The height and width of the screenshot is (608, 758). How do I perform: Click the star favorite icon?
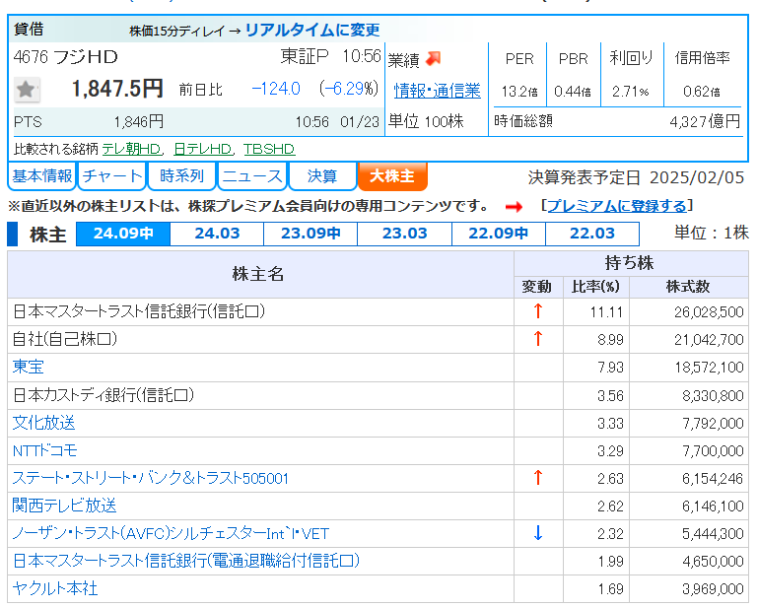[x=27, y=90]
